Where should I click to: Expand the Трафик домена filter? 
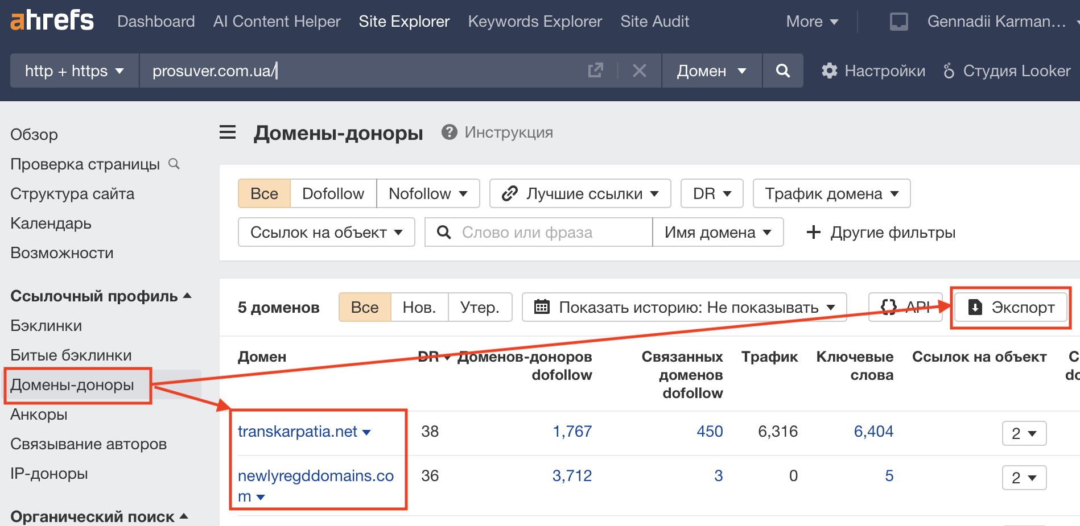(x=831, y=193)
